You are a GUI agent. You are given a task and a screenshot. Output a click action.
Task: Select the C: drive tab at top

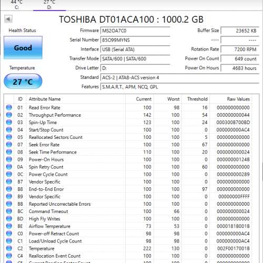coord(17,5)
